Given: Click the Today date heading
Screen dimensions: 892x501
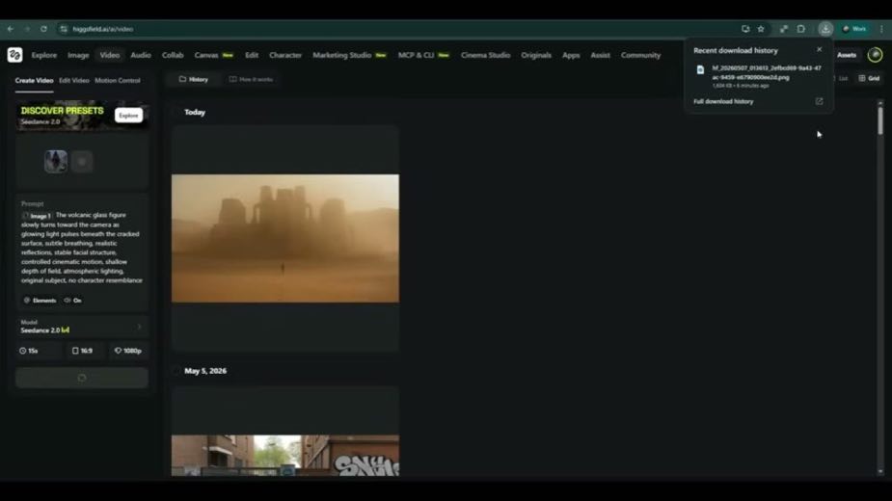Looking at the screenshot, I should click(x=195, y=112).
